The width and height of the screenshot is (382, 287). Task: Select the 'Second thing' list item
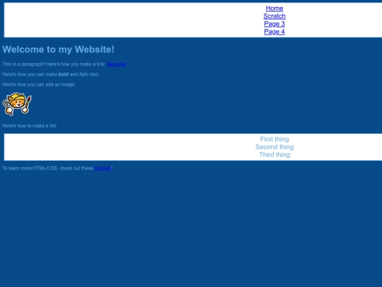point(274,147)
